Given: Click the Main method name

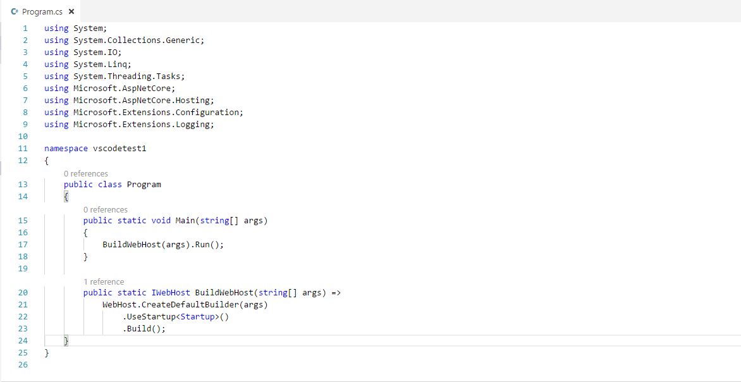Looking at the screenshot, I should point(185,221).
